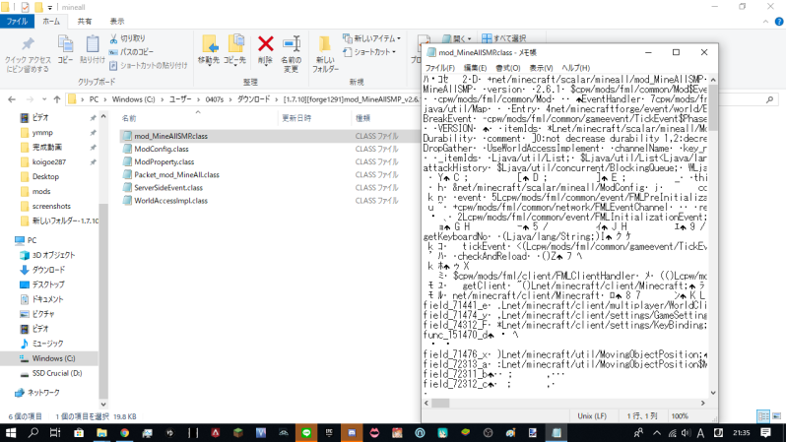This screenshot has width=786, height=442.
Task: Click the Cut (切り取り) scissors icon
Action: click(113, 37)
